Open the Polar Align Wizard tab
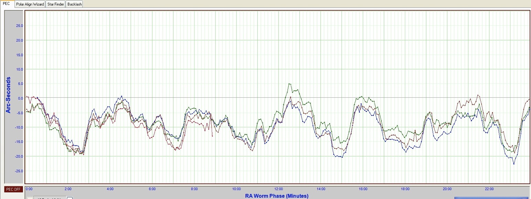The width and height of the screenshot is (531, 199). click(30, 4)
